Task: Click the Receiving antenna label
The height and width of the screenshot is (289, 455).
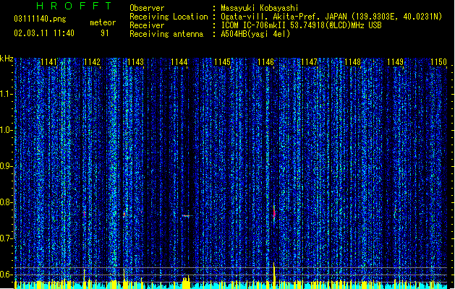Action: 166,34
